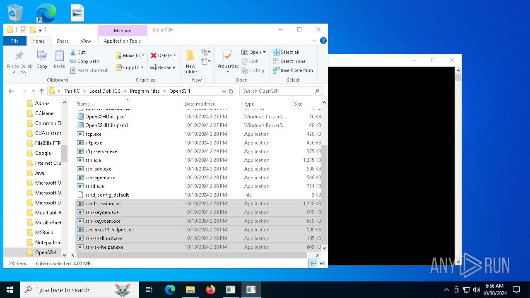
Task: Switch to the Share ribbon tab
Action: (63, 41)
